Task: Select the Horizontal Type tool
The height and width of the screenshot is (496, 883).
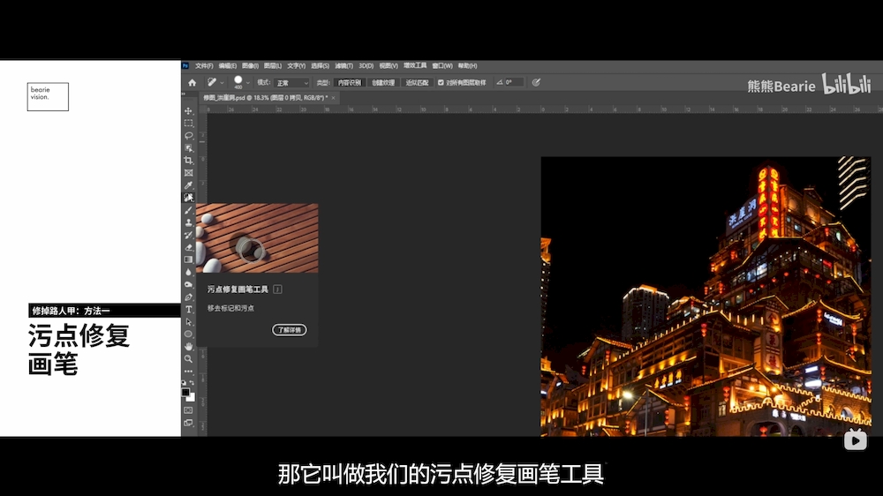Action: coord(188,310)
